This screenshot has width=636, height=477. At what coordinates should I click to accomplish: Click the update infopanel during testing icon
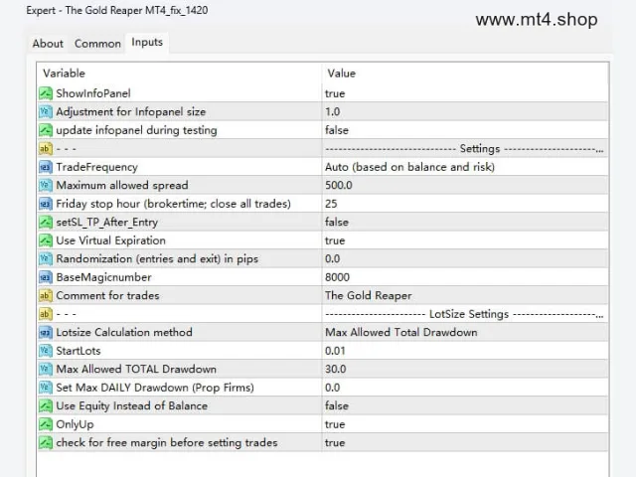click(46, 130)
